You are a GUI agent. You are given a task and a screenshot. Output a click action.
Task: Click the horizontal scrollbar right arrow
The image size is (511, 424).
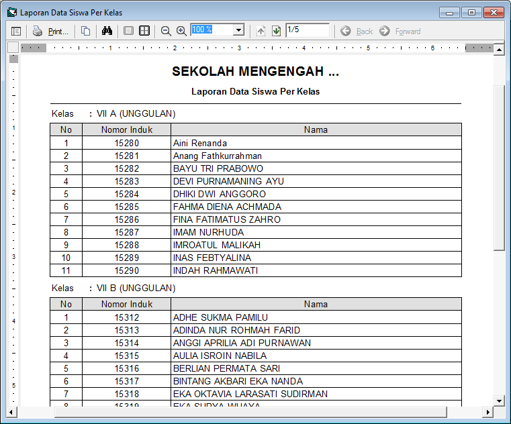click(487, 413)
